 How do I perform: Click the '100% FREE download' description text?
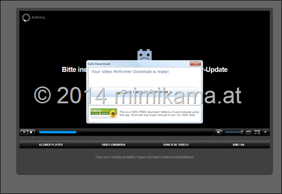pos(159,114)
